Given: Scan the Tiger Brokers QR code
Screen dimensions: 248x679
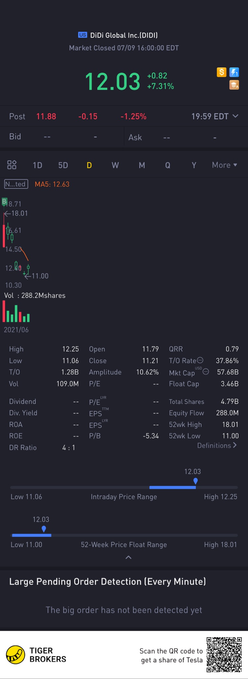Looking at the screenshot, I should (x=224, y=655).
